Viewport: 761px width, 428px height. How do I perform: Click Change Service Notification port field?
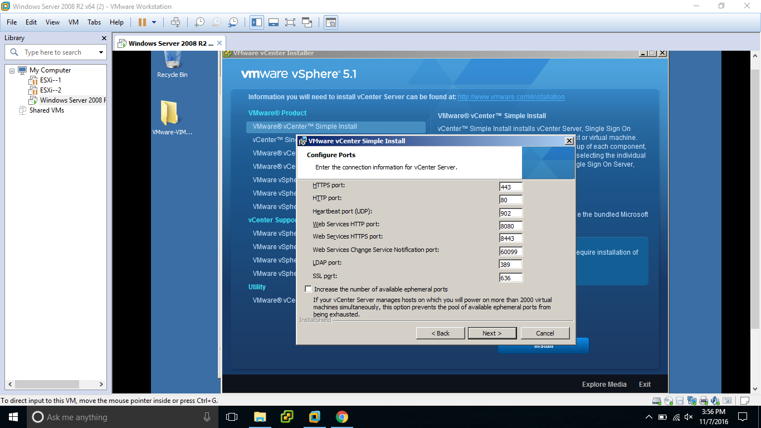(511, 252)
